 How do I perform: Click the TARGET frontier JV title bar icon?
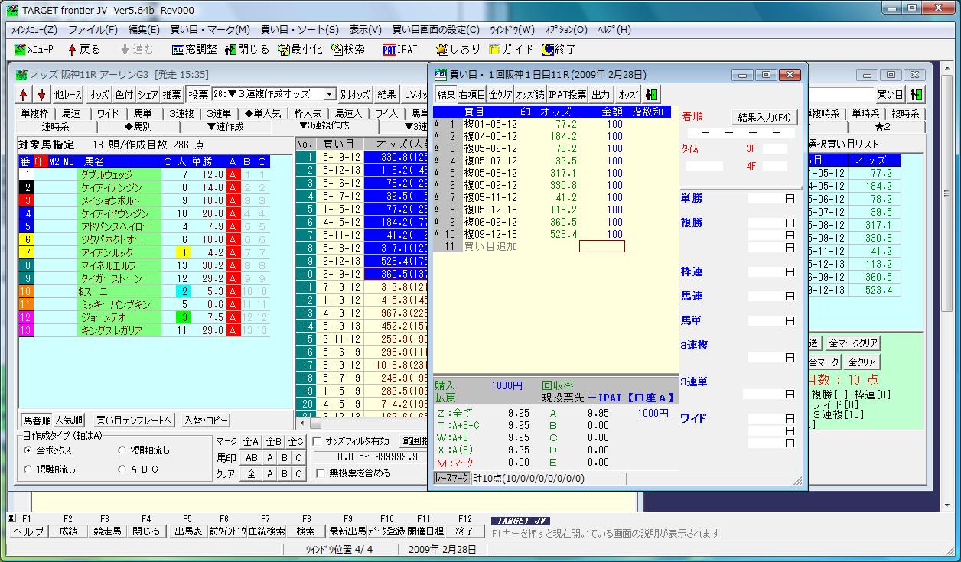(12, 10)
